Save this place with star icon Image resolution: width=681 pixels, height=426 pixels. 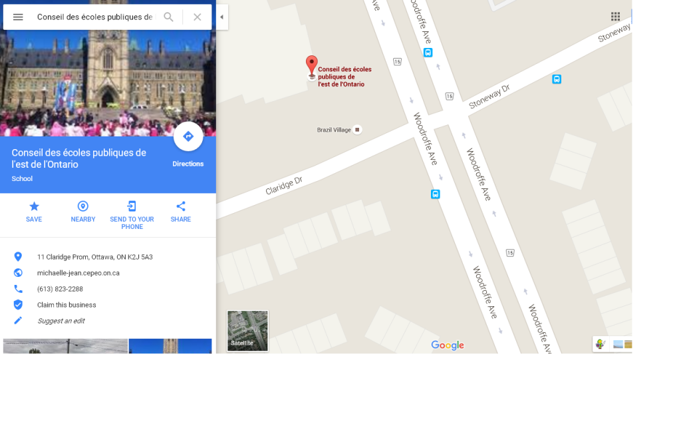tap(34, 211)
